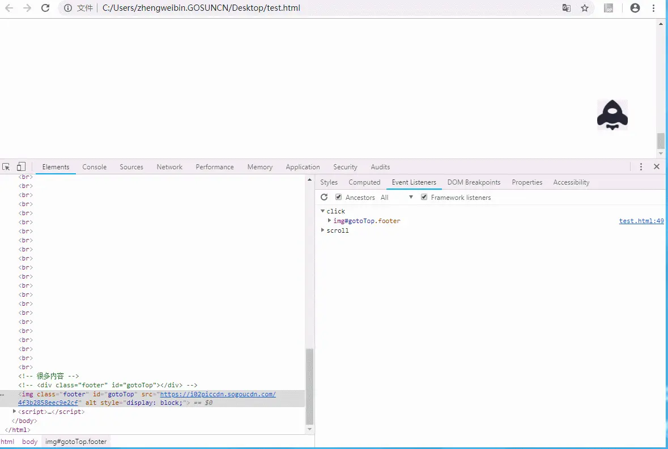668x449 pixels.
Task: Select the body breadcrumb
Action: tap(30, 442)
